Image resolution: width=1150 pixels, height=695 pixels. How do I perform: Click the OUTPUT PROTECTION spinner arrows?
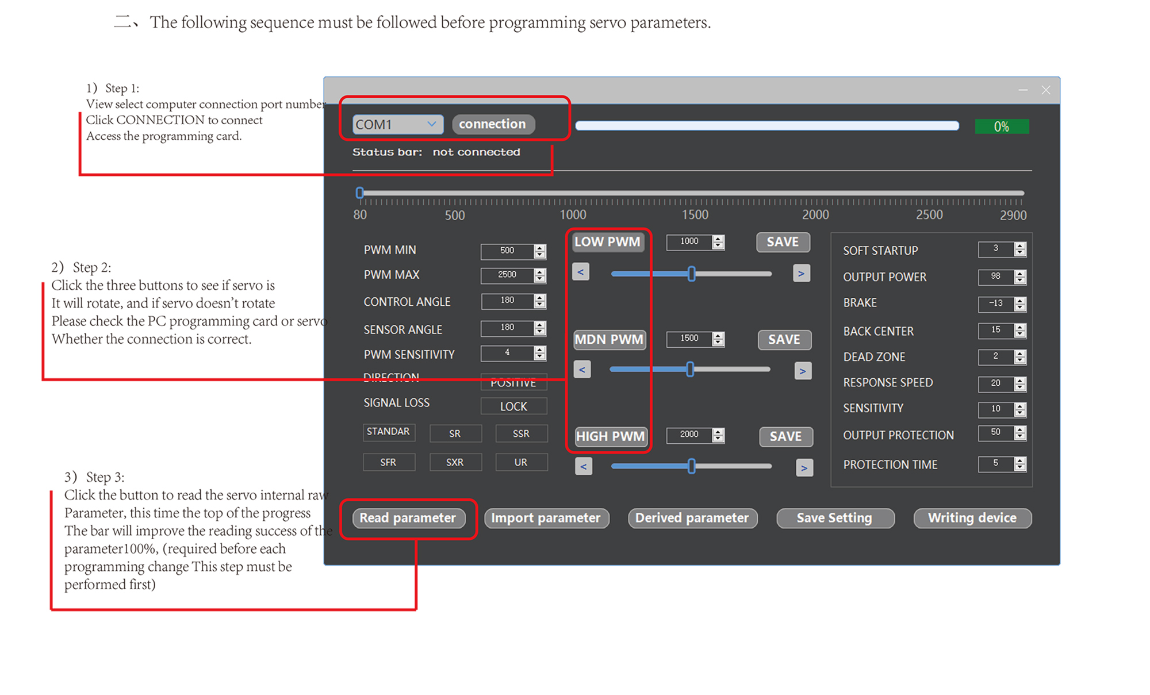click(x=1020, y=433)
